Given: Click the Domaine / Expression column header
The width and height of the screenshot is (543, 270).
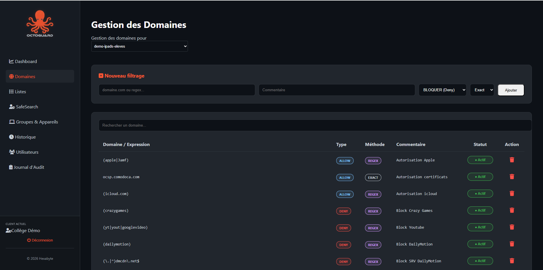Looking at the screenshot, I should (126, 145).
